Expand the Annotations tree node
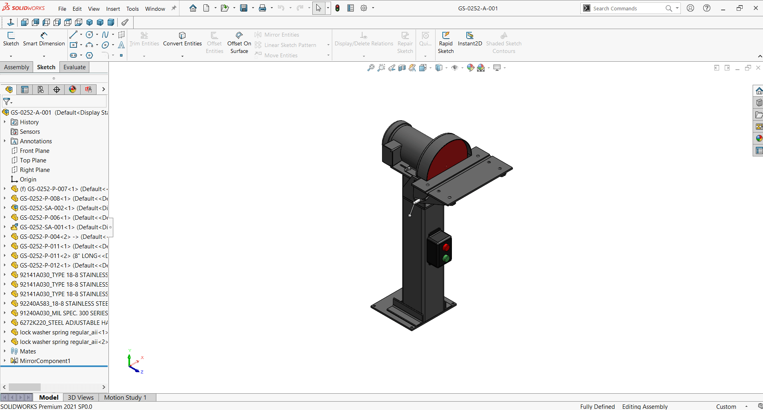The image size is (763, 410). coord(5,141)
